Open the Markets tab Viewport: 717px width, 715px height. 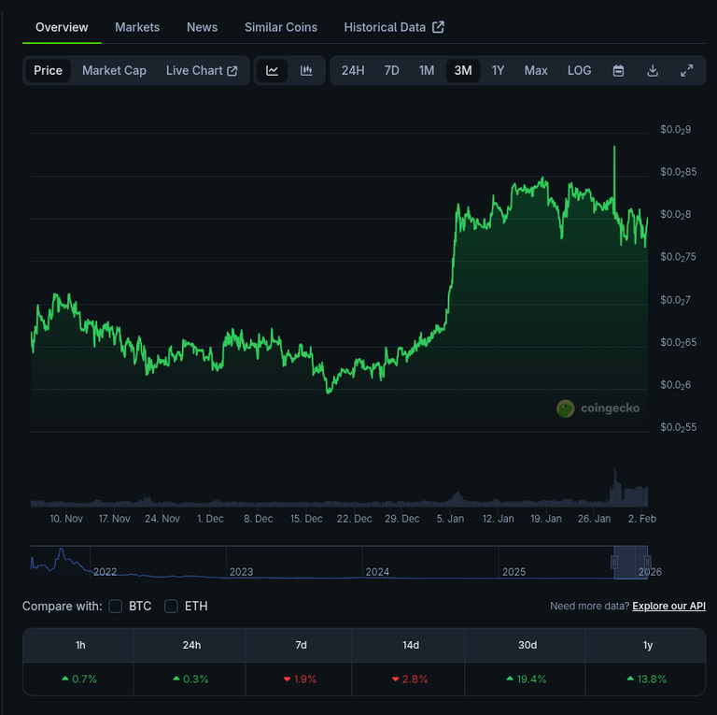tap(137, 27)
